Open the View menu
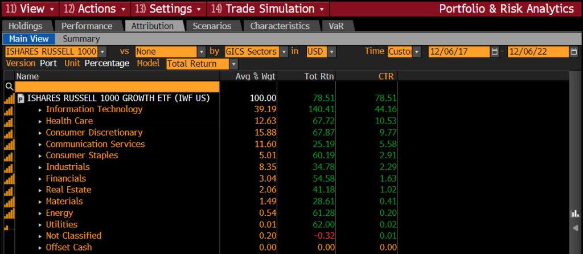 tap(30, 9)
